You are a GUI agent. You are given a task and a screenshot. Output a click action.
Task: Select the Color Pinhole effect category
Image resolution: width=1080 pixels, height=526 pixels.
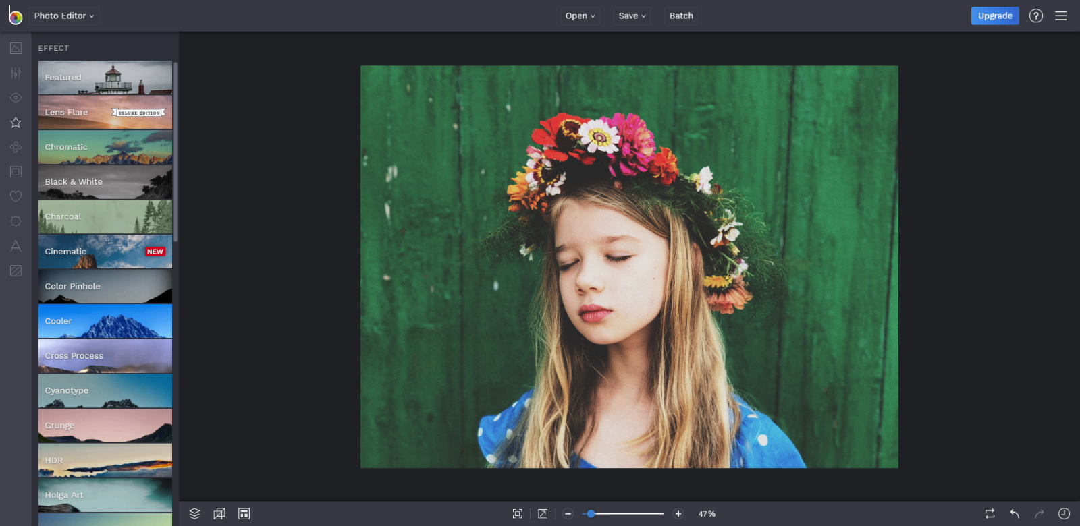[x=105, y=287]
